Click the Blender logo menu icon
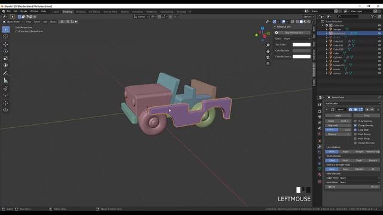Viewport: 383px width, 215px height. point(4,11)
